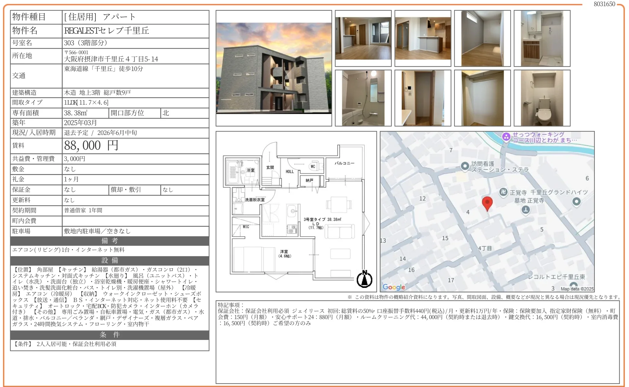629x387 pixels.
Task: Click the floor plan image
Action: [296, 211]
